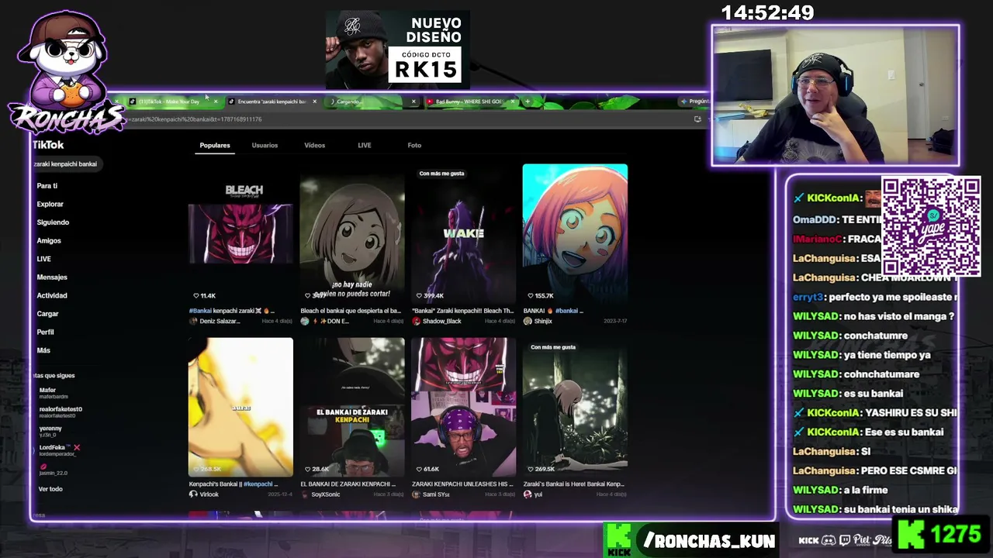Open 'Para ti' in TikTok sidebar
This screenshot has height=558, width=993.
(x=47, y=186)
